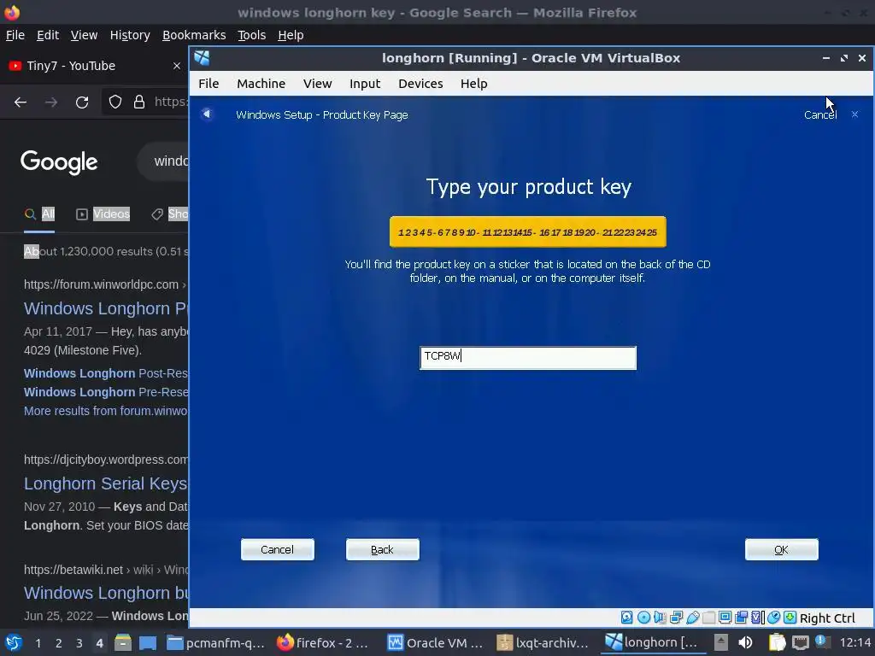Screen dimensions: 875x656
Task: Click Windows Longhorn Post-Reset sublink
Action: pos(106,373)
